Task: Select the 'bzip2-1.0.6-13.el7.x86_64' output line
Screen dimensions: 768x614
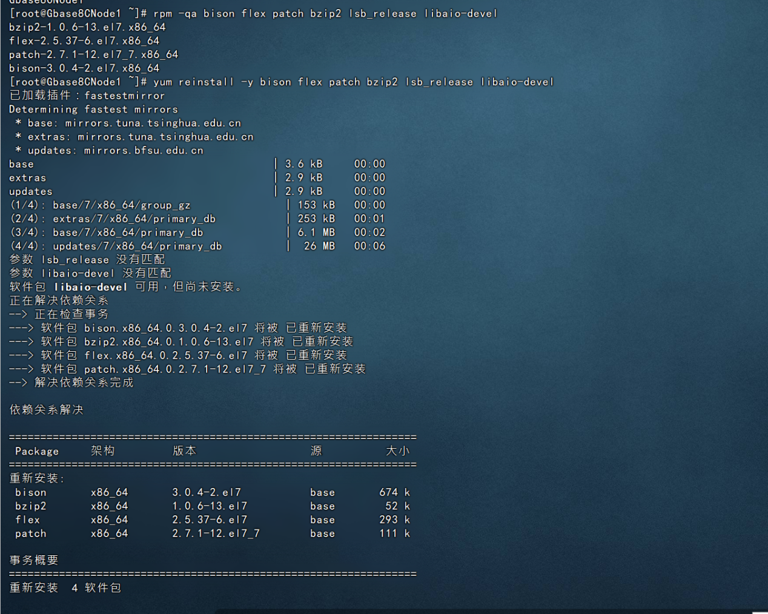Action: point(87,27)
